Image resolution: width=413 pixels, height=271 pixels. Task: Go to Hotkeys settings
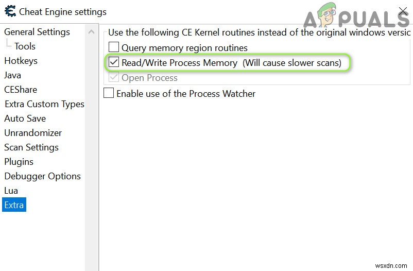21,61
